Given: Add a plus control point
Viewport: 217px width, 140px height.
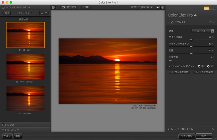Looking at the screenshot, I should click(201, 66).
